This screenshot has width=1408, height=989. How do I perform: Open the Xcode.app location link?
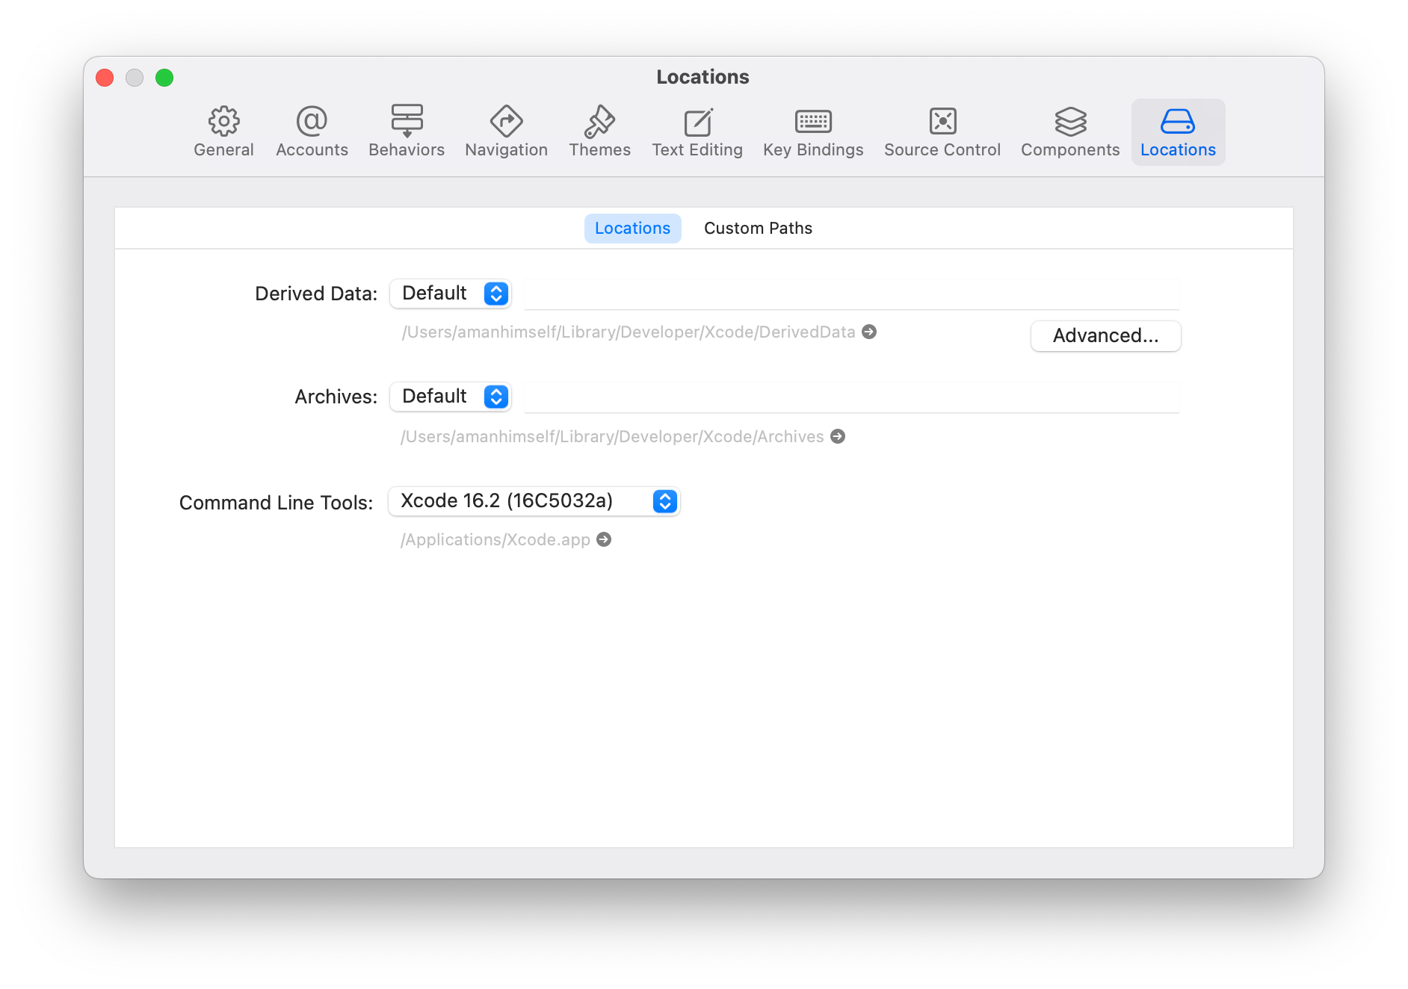604,539
